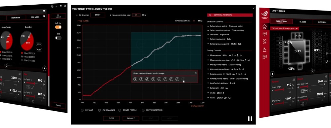This screenshot has width=331, height=128.
Task: Click the ROG logo in GPU Tweak III window
Action: pos(265,15)
